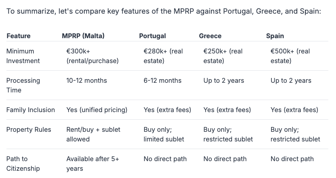Click the Available after 5+ years cell
Viewport: 336px width, 178px height.
click(x=93, y=164)
